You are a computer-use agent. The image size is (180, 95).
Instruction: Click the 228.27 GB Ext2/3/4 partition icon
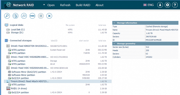(x=10, y=78)
